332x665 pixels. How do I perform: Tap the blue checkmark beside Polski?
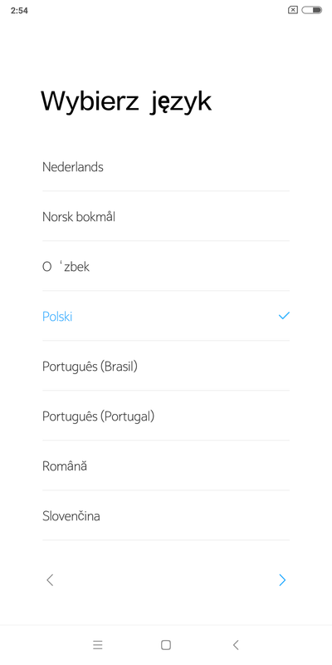tap(284, 316)
